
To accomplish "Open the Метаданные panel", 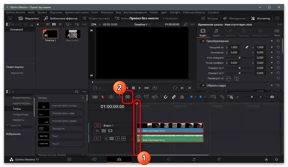I will [234, 18].
